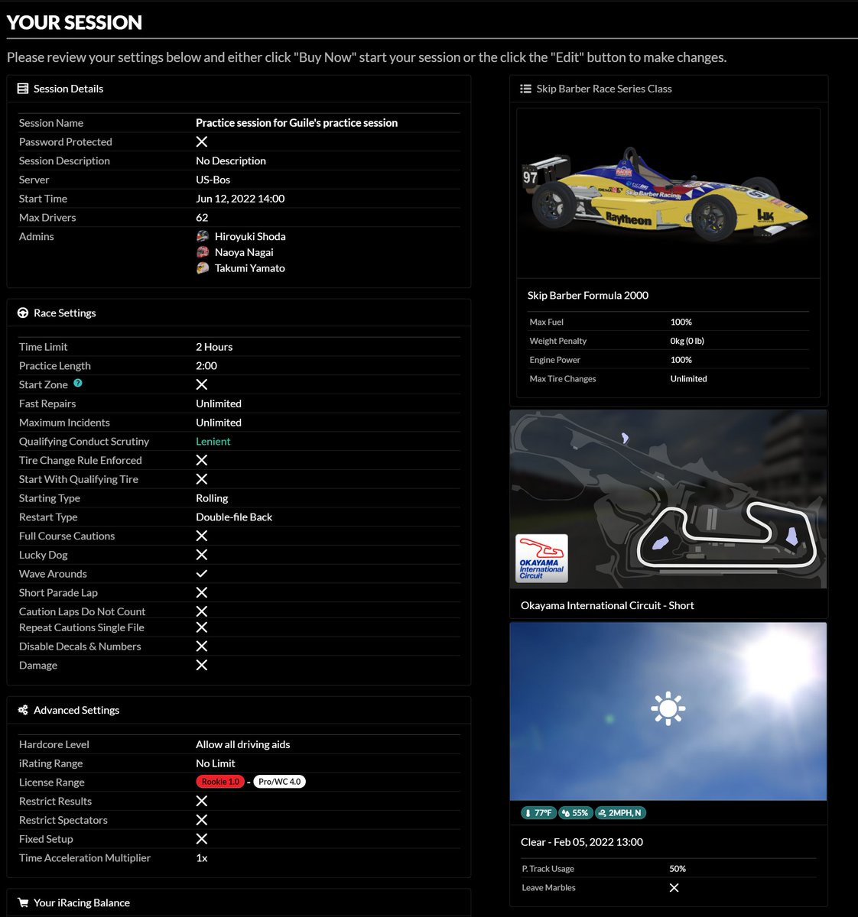Click Hiroyuki Shoda's helmet icon
858x917 pixels.
click(x=203, y=236)
